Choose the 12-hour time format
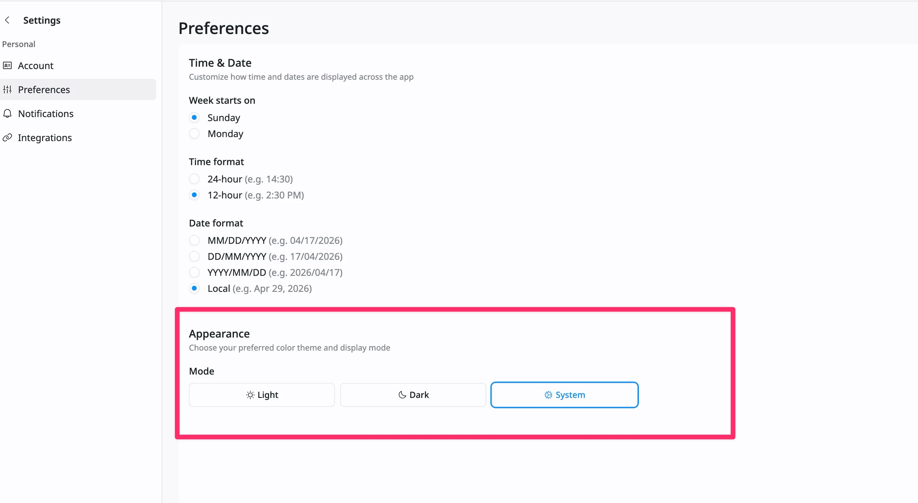Viewport: 918px width, 503px height. 194,195
